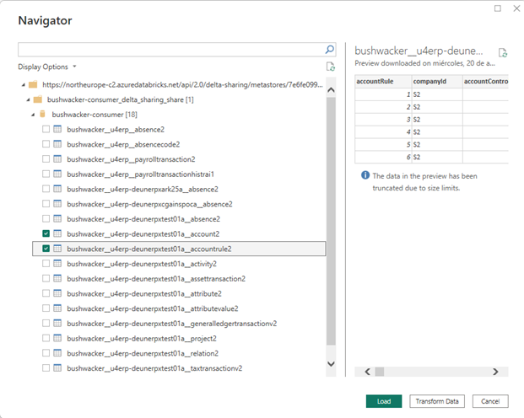Click the preview horizontal scrollbar thumb
This screenshot has width=524, height=418.
coord(380,372)
